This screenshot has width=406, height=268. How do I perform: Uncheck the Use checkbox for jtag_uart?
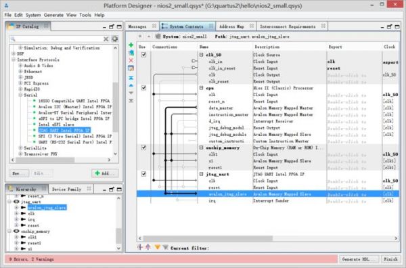pyautogui.click(x=143, y=174)
